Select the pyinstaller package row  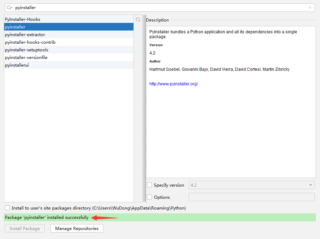69,27
